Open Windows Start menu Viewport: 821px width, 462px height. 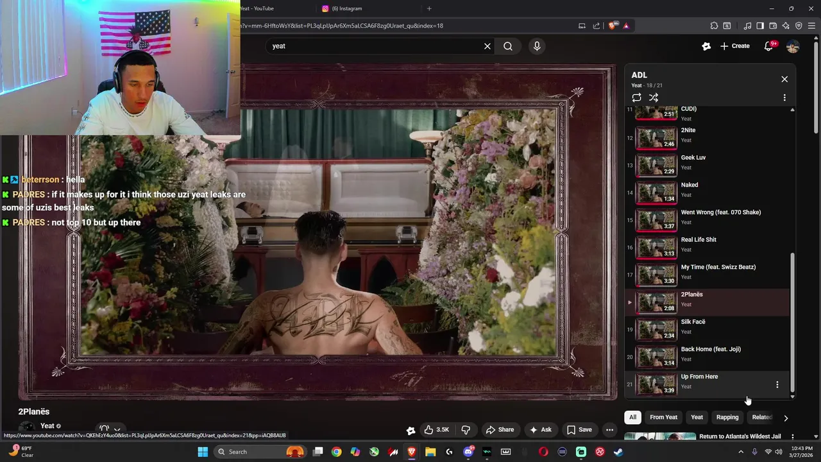[203, 452]
